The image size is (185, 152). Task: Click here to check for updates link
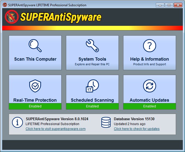(137, 129)
